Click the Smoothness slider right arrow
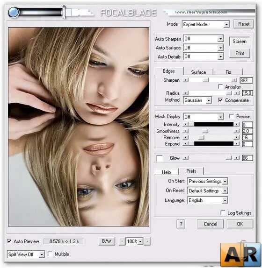Viewport: 262px width, 268px height. click(237, 131)
